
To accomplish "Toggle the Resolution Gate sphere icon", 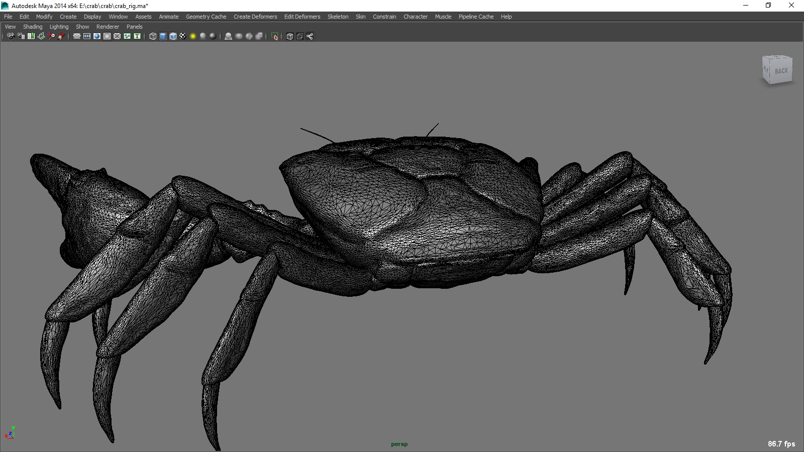I will point(97,36).
